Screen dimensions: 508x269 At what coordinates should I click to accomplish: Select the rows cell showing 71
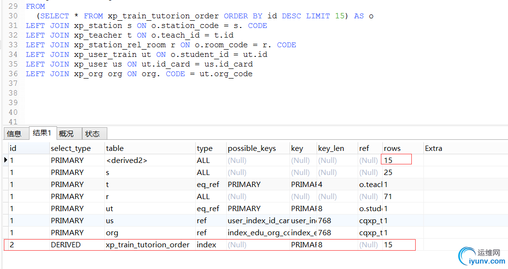point(388,196)
